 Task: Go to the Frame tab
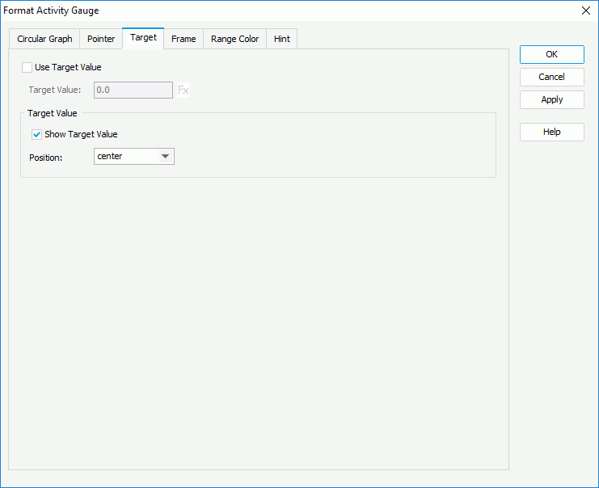click(183, 39)
